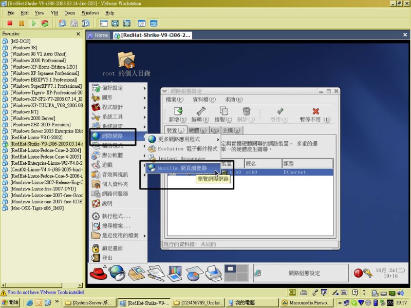Click the Favorites horizontal scrollbar right arrow
The height and width of the screenshot is (308, 411).
pos(80,285)
